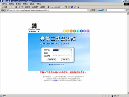
Task: Click the blue round toolbar icon
Action: [x=72, y=7]
